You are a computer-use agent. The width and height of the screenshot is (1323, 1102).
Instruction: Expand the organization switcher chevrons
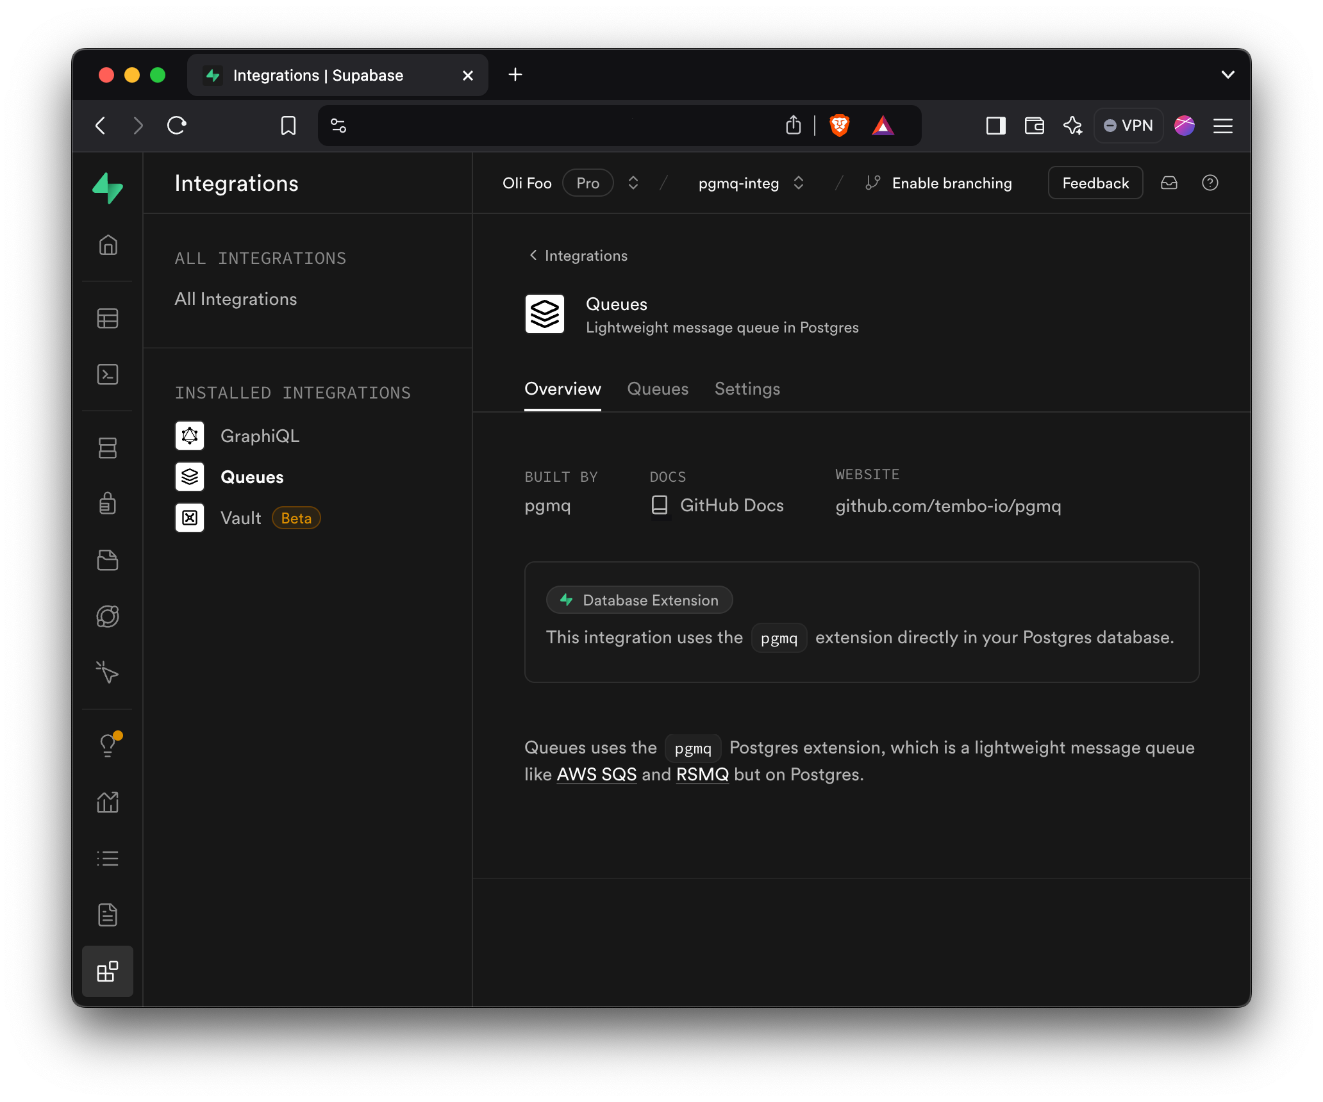coord(633,183)
